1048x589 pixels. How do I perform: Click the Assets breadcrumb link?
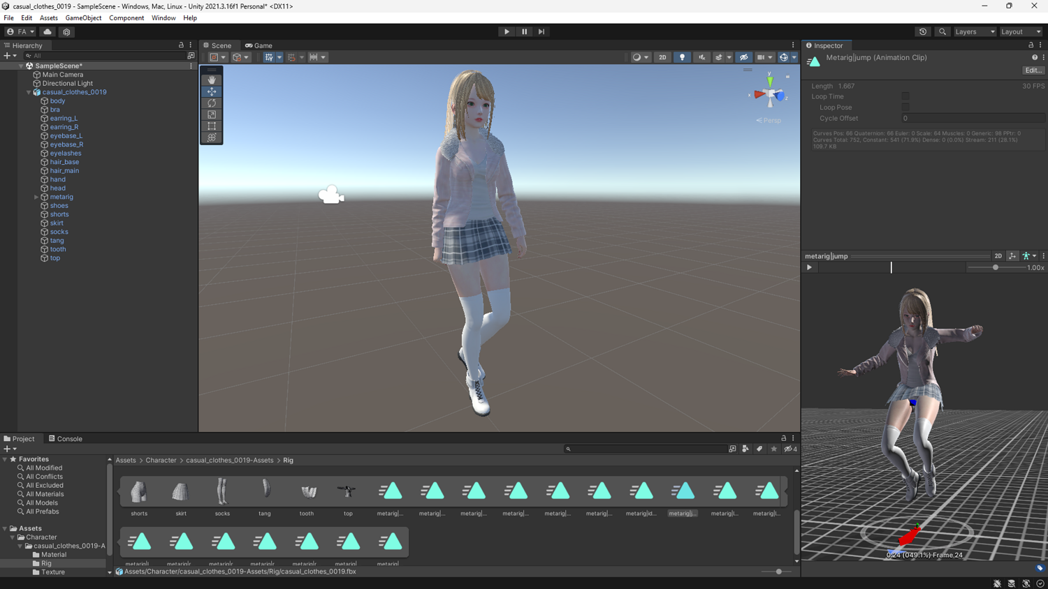click(126, 461)
